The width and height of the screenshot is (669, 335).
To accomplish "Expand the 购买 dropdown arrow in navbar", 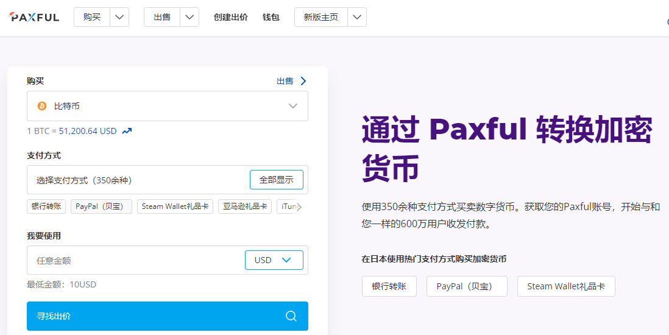I will point(119,17).
